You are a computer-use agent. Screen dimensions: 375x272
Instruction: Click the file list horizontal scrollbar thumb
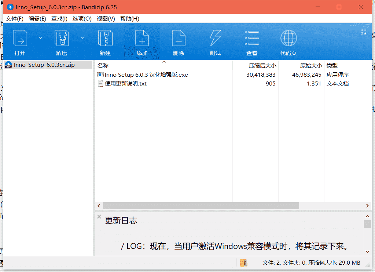[x=201, y=206]
